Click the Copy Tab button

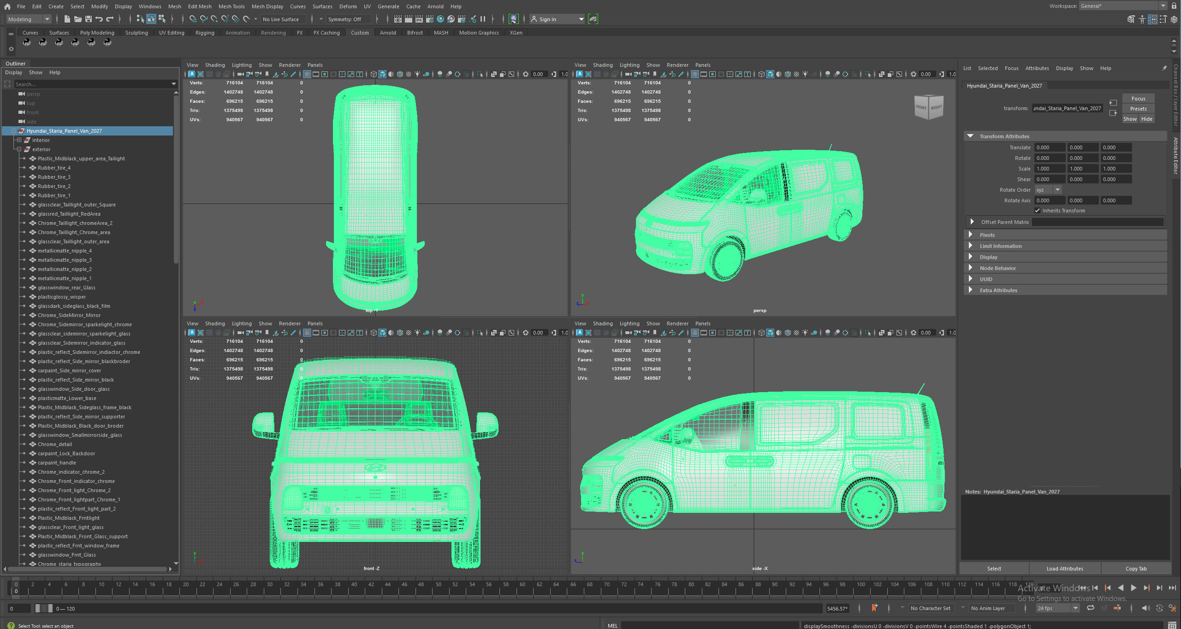pos(1136,569)
